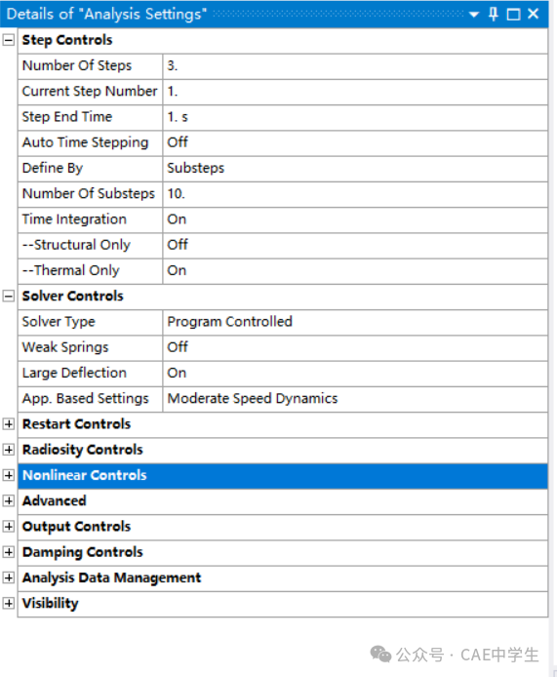Expand the Damping Controls section
Viewport: 557px width, 677px height.
click(x=8, y=552)
